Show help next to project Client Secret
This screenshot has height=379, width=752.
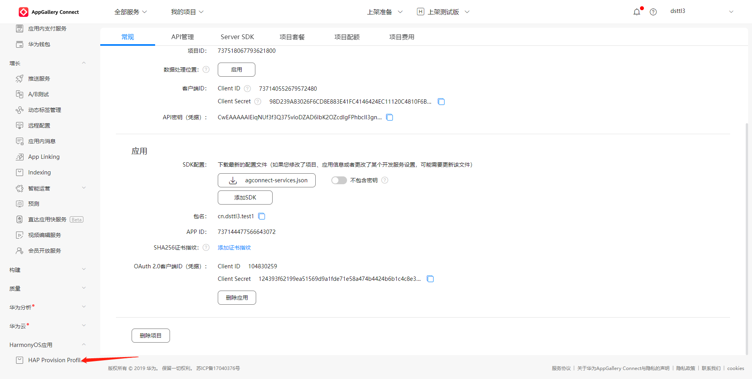[x=258, y=102]
